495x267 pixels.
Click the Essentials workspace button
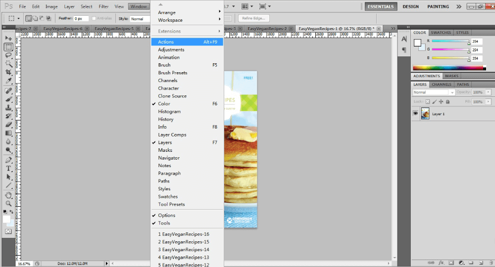[381, 6]
